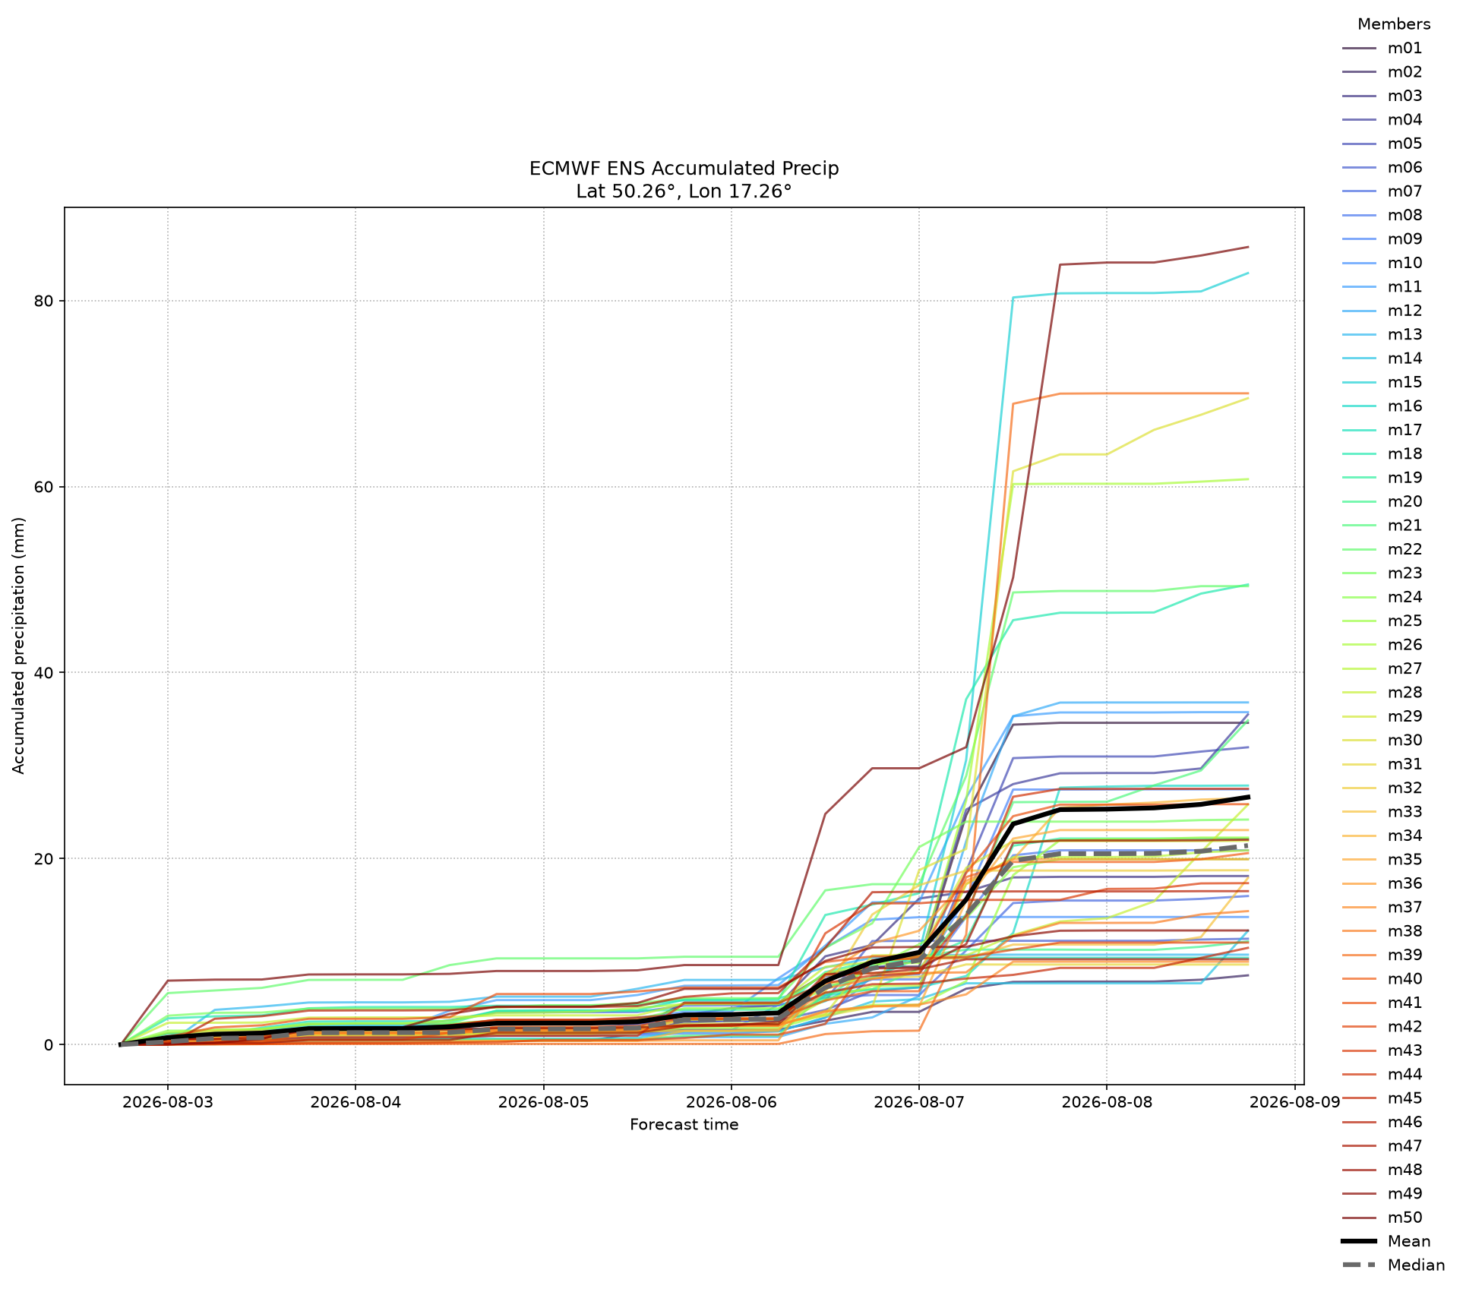Click the Members legend title
This screenshot has width=1463, height=1292.
1394,24
